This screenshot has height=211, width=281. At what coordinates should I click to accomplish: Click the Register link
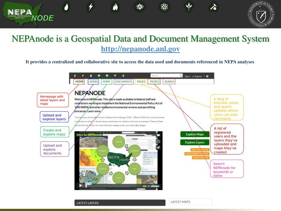pyautogui.click(x=198, y=76)
